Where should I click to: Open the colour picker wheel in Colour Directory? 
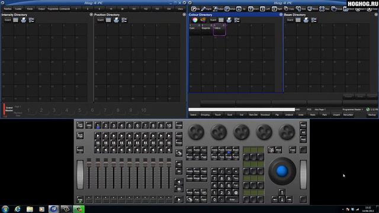tap(195, 20)
